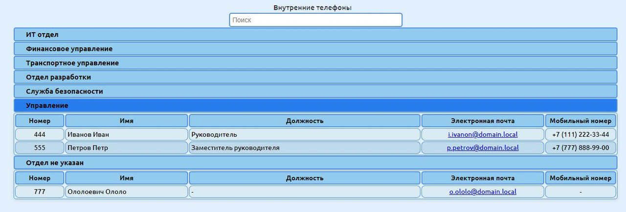Viewport: 626px width, 212px height.
Task: Click the Имя header in Управление table
Action: pyautogui.click(x=127, y=121)
